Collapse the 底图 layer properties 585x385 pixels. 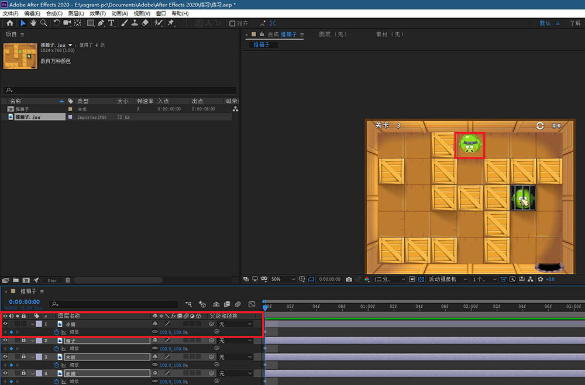pyautogui.click(x=33, y=373)
